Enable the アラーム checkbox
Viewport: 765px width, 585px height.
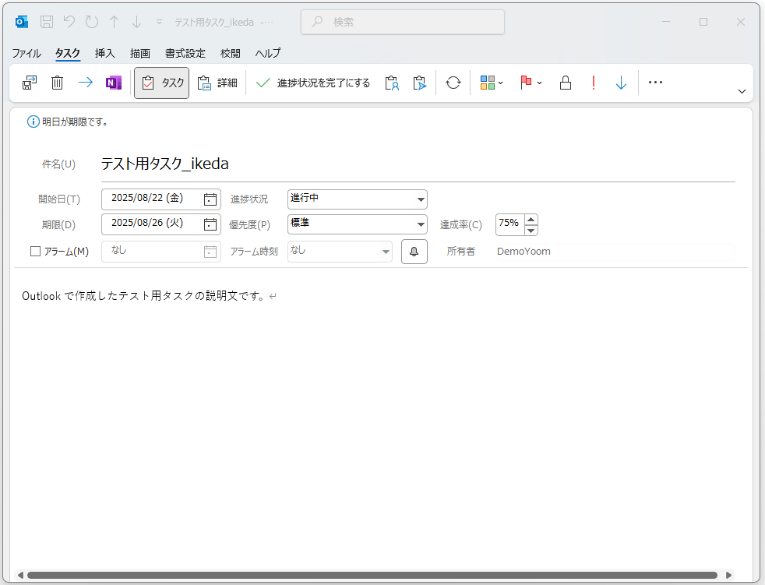[x=35, y=252]
